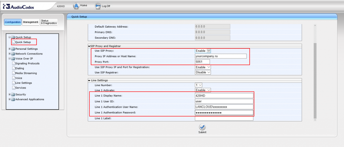Expand the Network Connections folder

[x=9, y=54]
